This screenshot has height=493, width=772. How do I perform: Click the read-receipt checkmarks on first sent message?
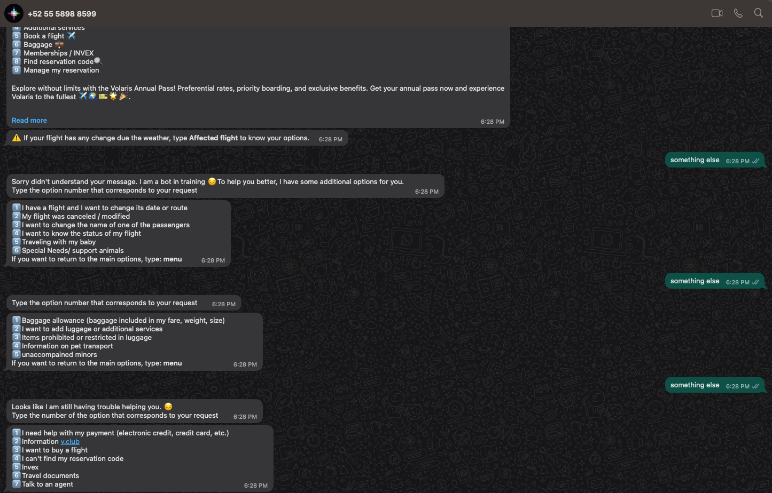755,161
